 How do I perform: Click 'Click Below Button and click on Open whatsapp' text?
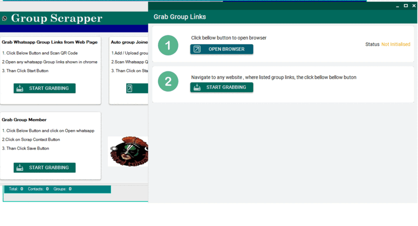coord(48,131)
